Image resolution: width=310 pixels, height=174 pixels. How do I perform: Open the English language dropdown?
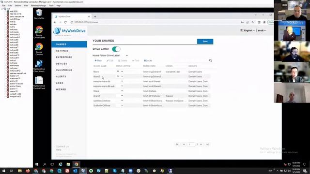click(248, 30)
